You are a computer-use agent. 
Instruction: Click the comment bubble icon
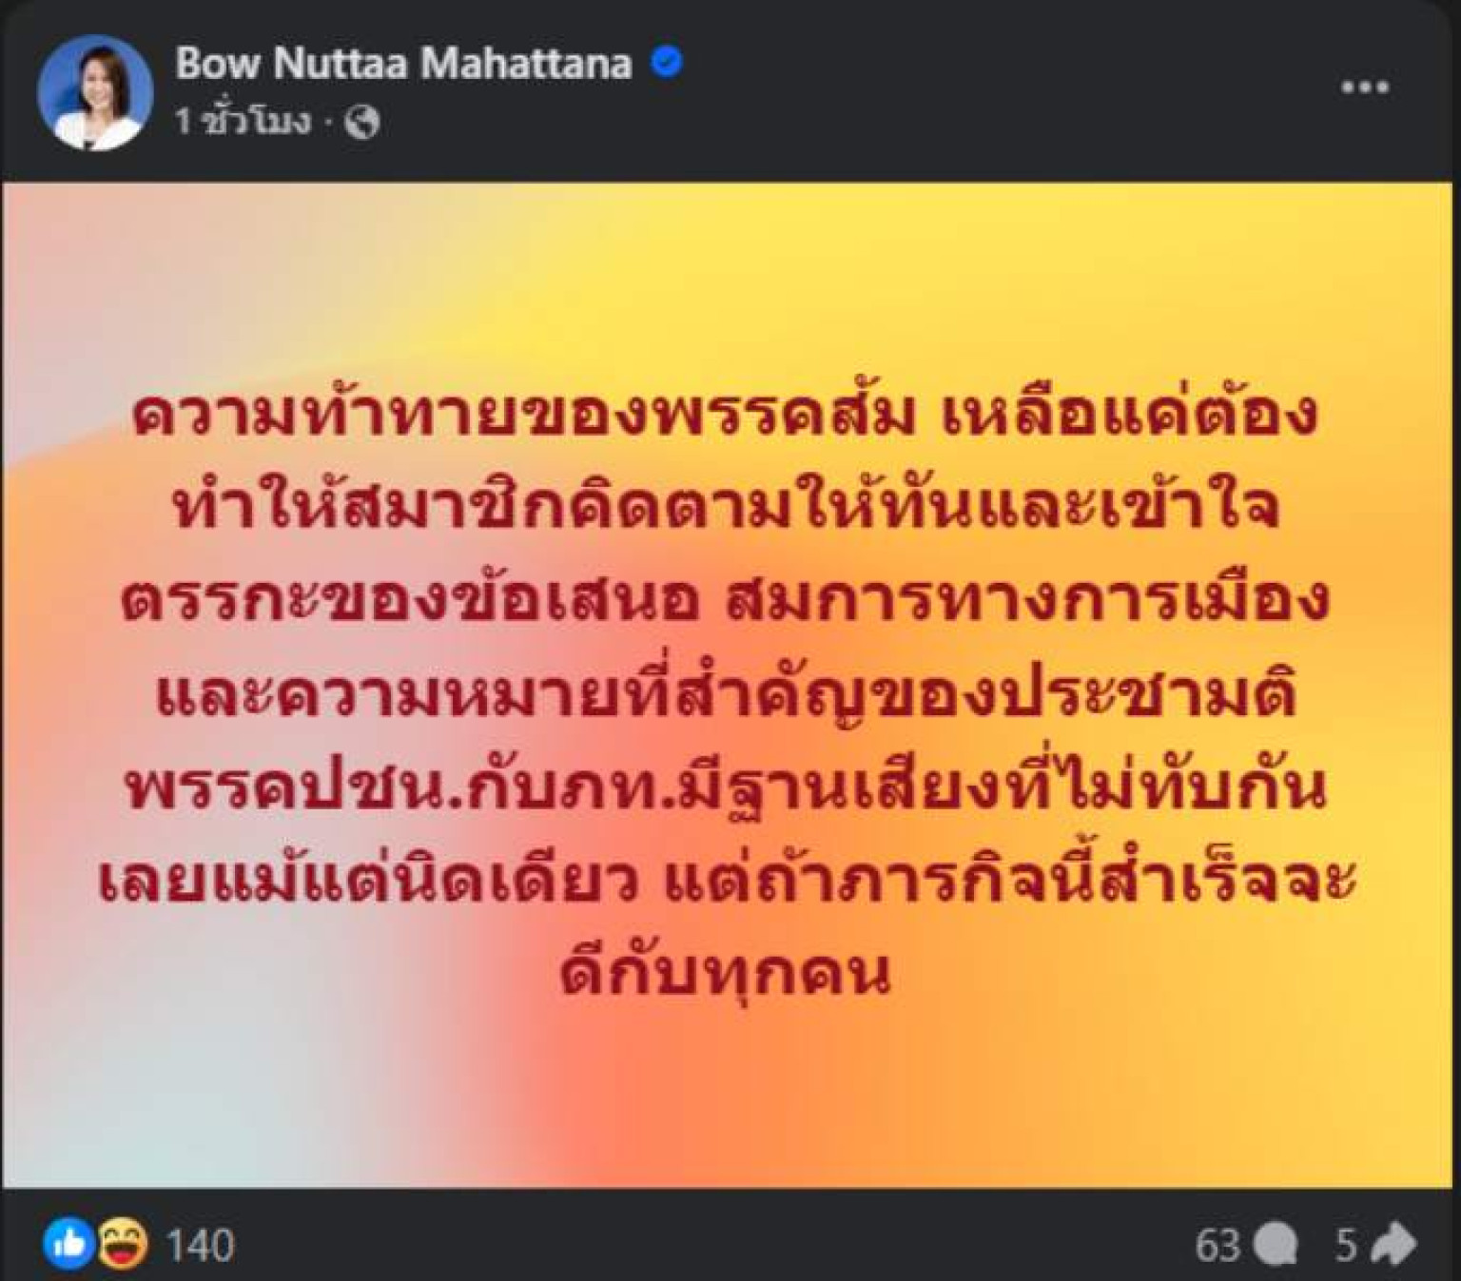(x=1275, y=1246)
